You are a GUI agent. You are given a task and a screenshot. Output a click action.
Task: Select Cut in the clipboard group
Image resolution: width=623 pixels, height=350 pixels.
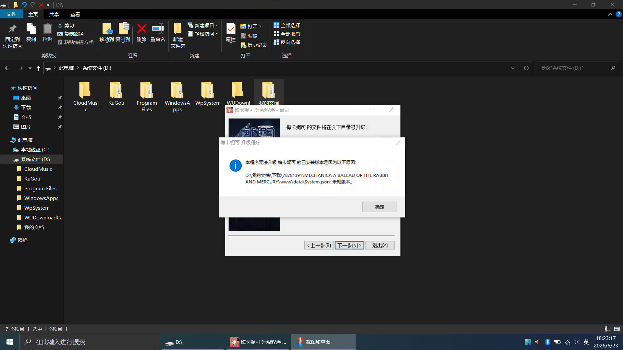click(x=66, y=25)
